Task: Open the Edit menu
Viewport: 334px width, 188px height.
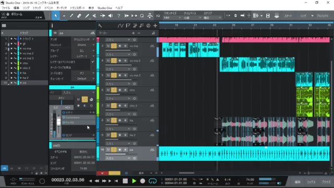Action: tap(16, 8)
